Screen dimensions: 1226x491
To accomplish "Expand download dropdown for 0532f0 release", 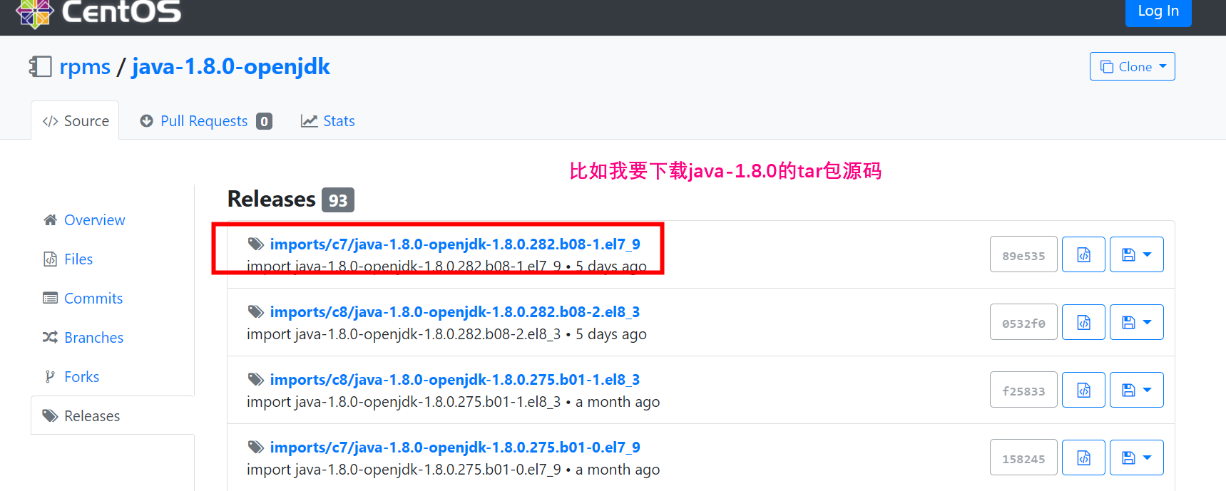I will tap(1137, 322).
